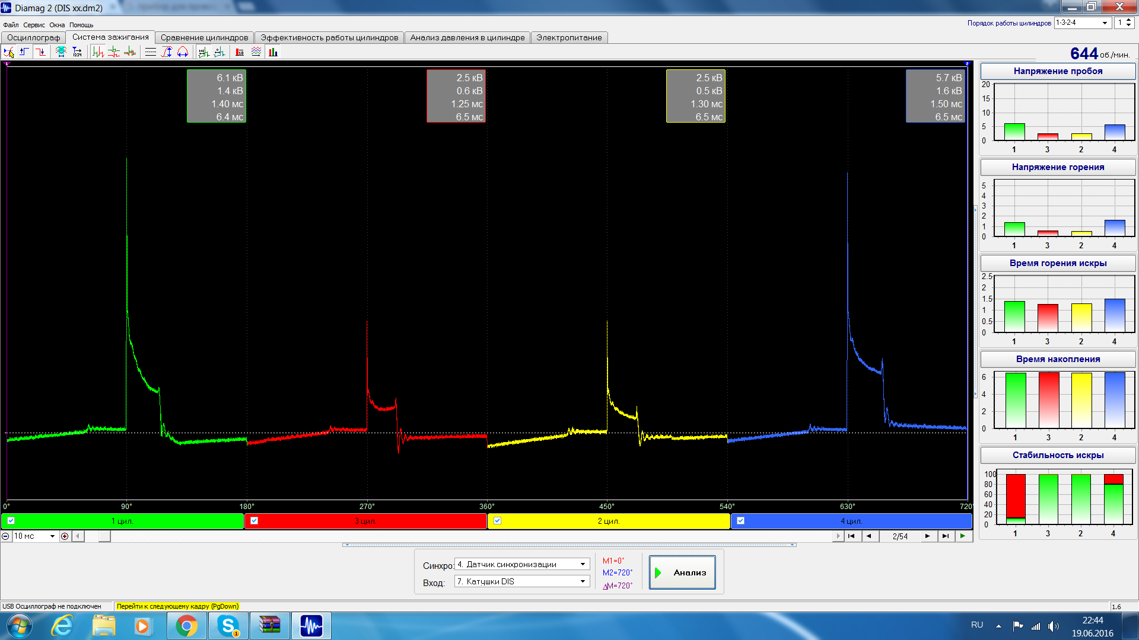Jump to the first frame
This screenshot has height=640, width=1139.
pyautogui.click(x=851, y=536)
